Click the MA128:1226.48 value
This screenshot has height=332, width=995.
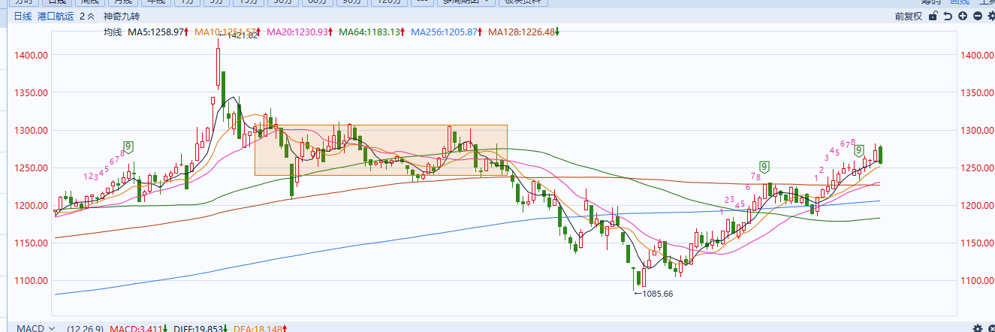pos(520,32)
